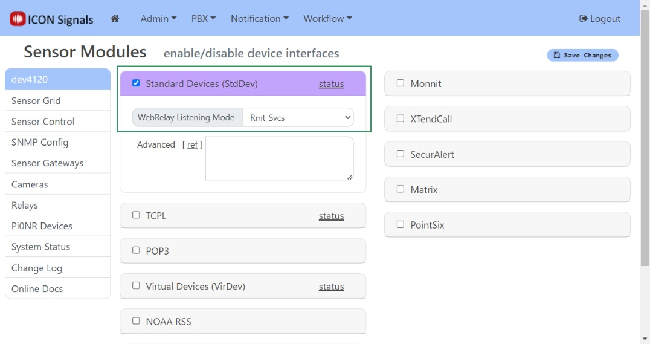Tick the NOAA RSS checkbox
Image resolution: width=650 pixels, height=344 pixels.
[x=136, y=321]
